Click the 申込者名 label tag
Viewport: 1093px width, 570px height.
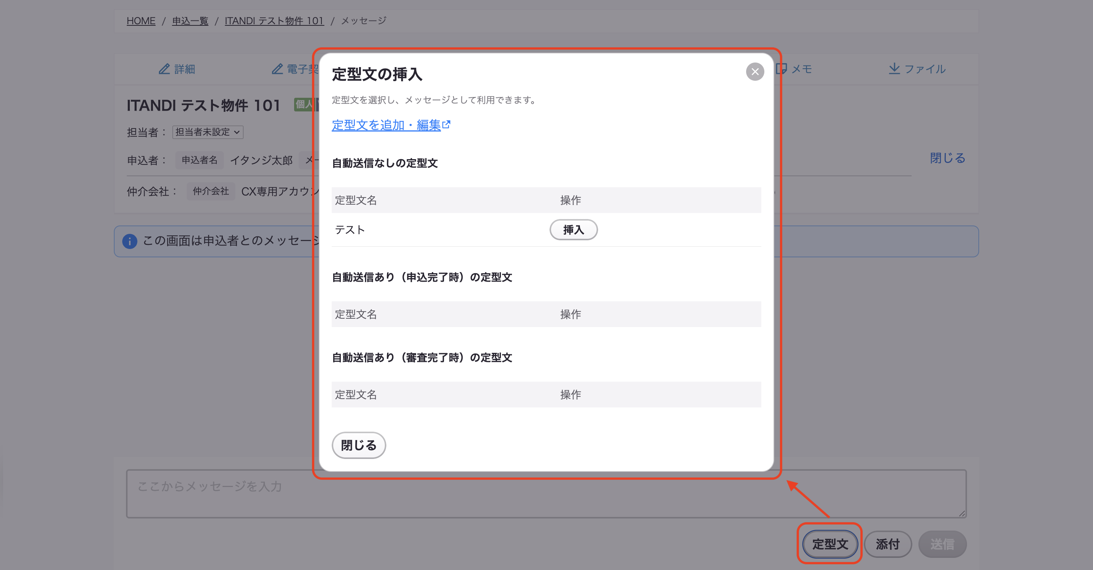pyautogui.click(x=199, y=160)
